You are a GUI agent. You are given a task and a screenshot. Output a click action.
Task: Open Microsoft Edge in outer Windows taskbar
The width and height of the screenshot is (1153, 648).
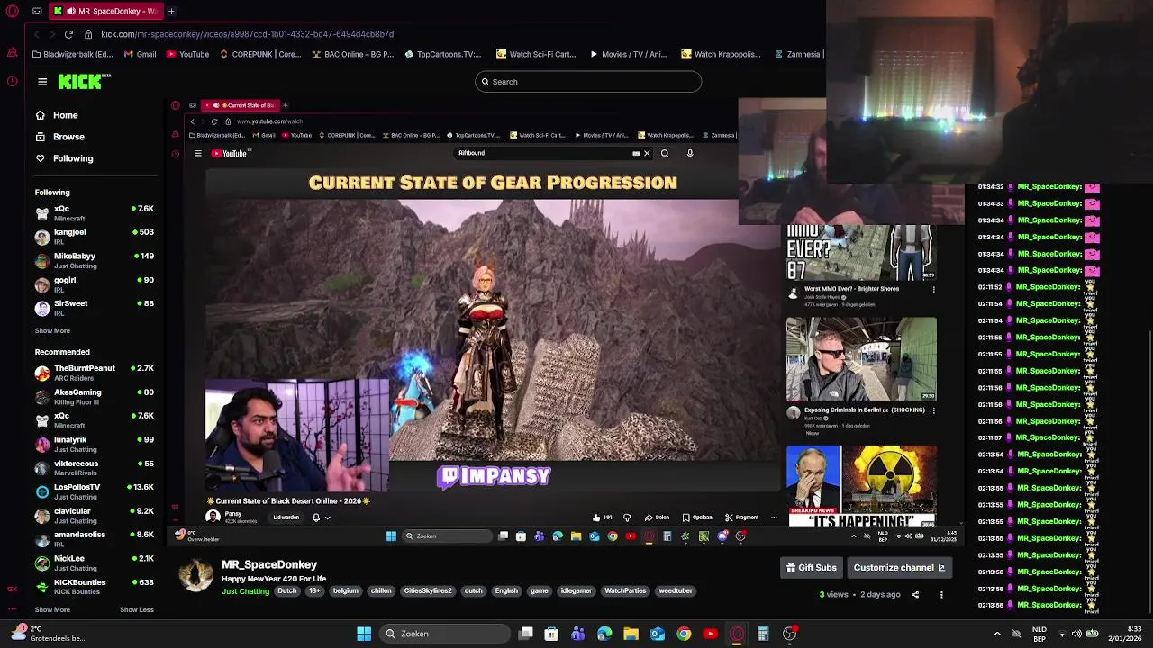[x=604, y=634]
